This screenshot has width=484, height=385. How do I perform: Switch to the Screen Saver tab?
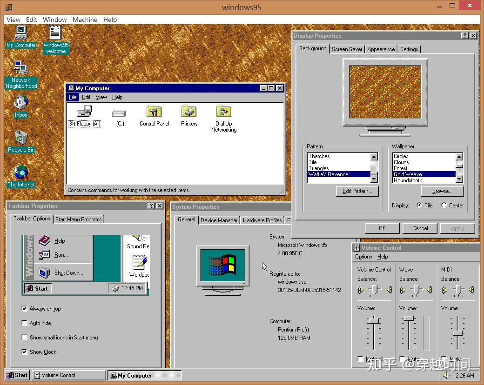coord(347,48)
